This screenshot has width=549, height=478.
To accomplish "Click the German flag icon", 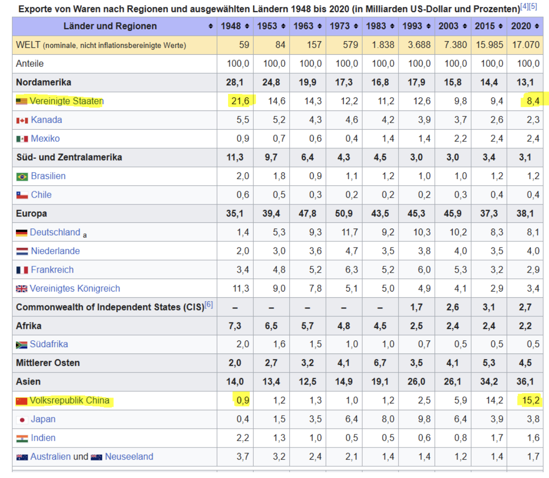I will (22, 232).
